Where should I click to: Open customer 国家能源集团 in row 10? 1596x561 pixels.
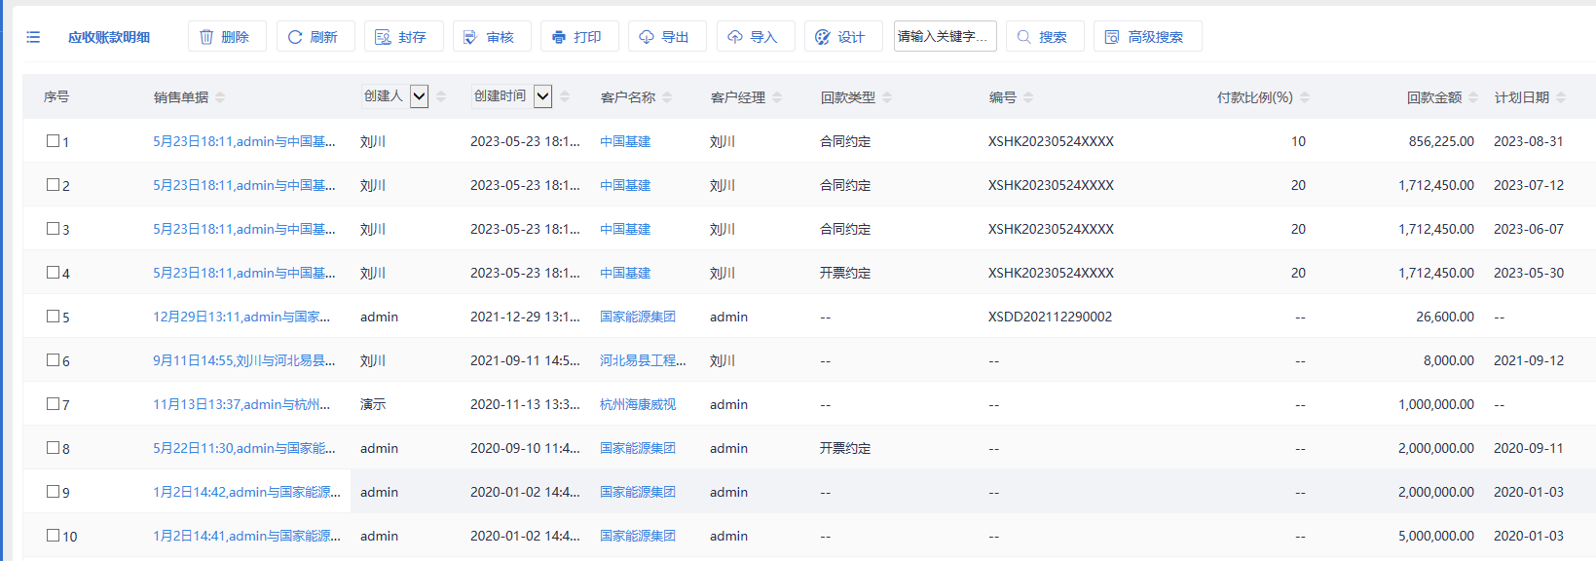[638, 536]
